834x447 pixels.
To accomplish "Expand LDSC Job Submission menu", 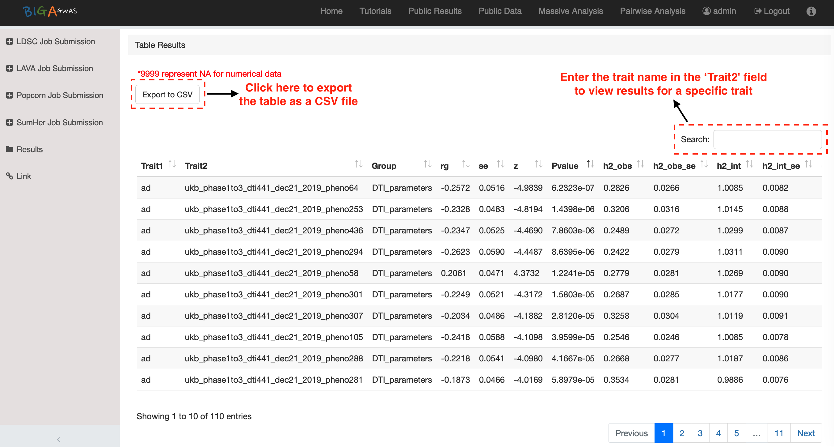I will pyautogui.click(x=9, y=41).
